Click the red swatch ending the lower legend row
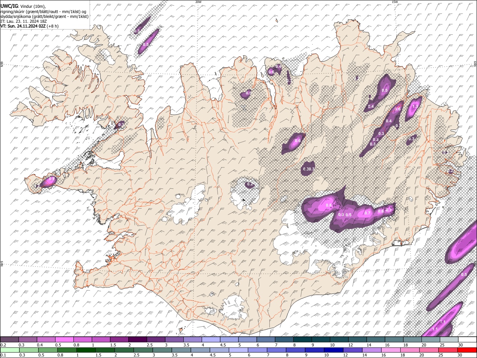This screenshot has height=358, width=477. pyautogui.click(x=467, y=350)
